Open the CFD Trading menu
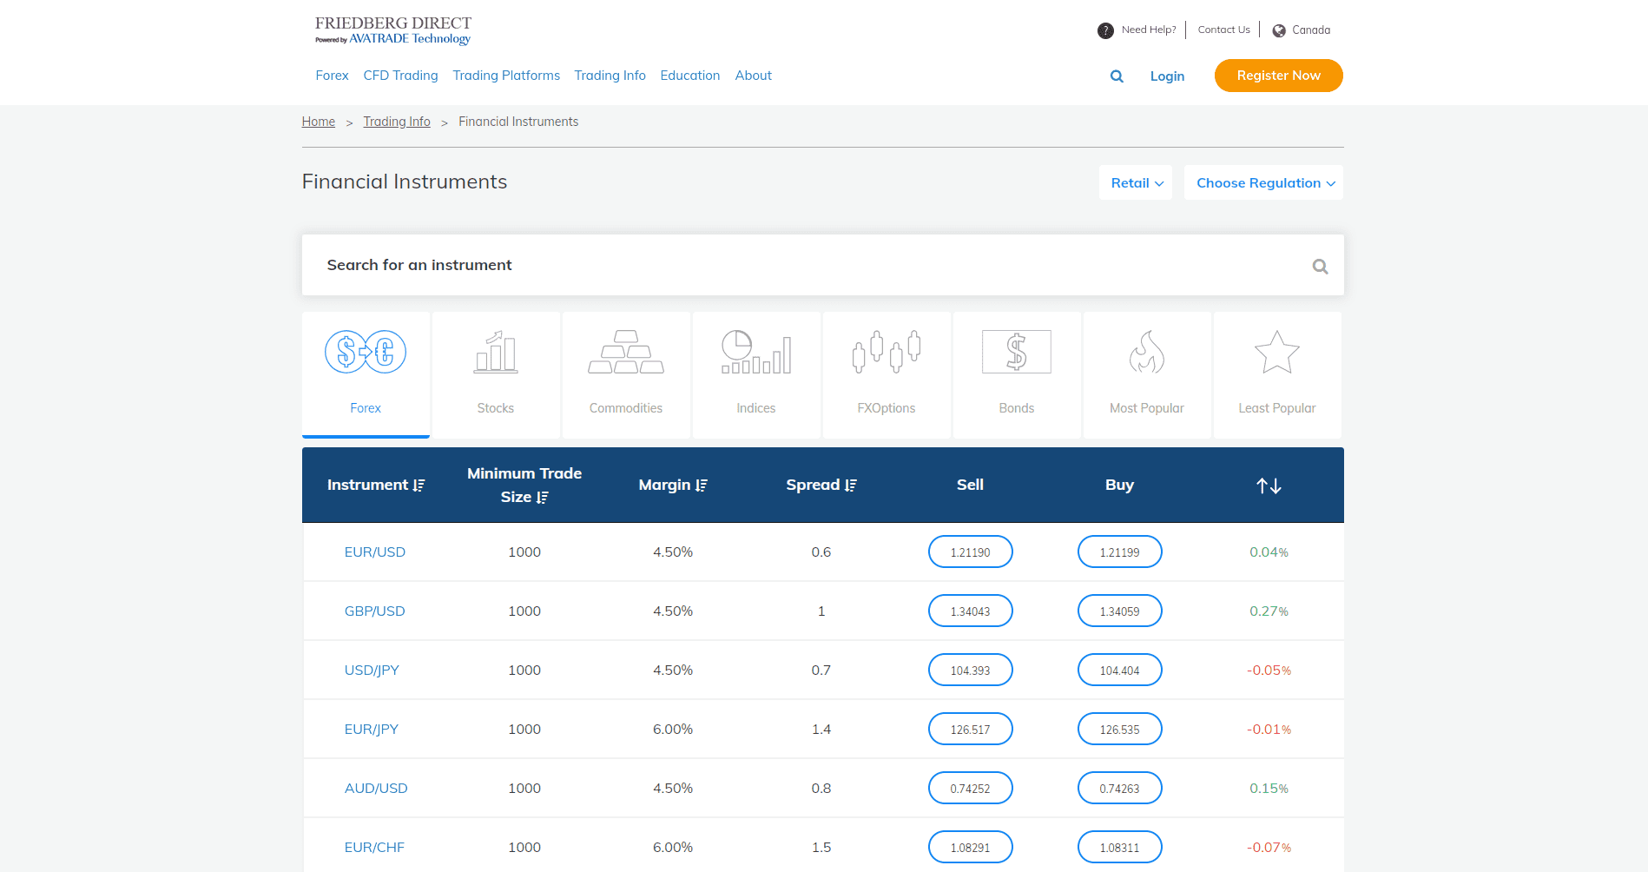 (400, 76)
